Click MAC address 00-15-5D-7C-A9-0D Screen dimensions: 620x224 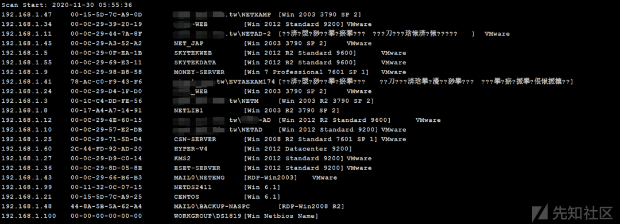click(106, 14)
